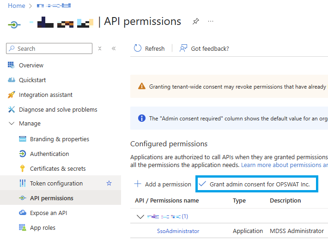Open the Got feedback? option
Screen dimensions: 328x239
[x=204, y=48]
